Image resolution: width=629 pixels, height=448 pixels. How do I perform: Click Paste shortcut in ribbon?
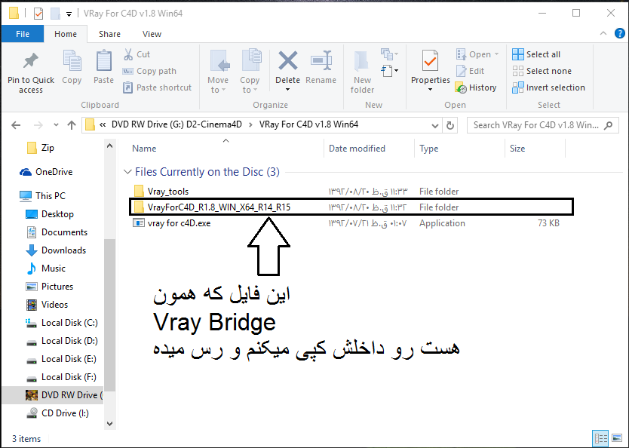point(157,87)
